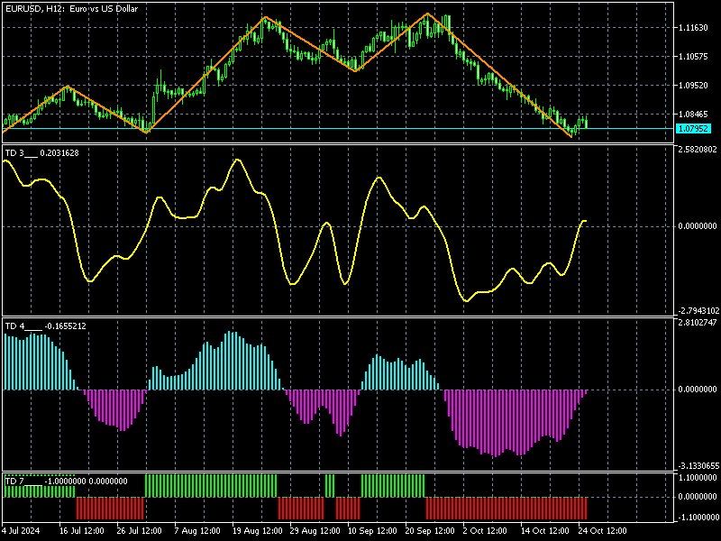Click the TD 4 upper scale value 2.8102747
The image size is (721, 541).
(697, 323)
